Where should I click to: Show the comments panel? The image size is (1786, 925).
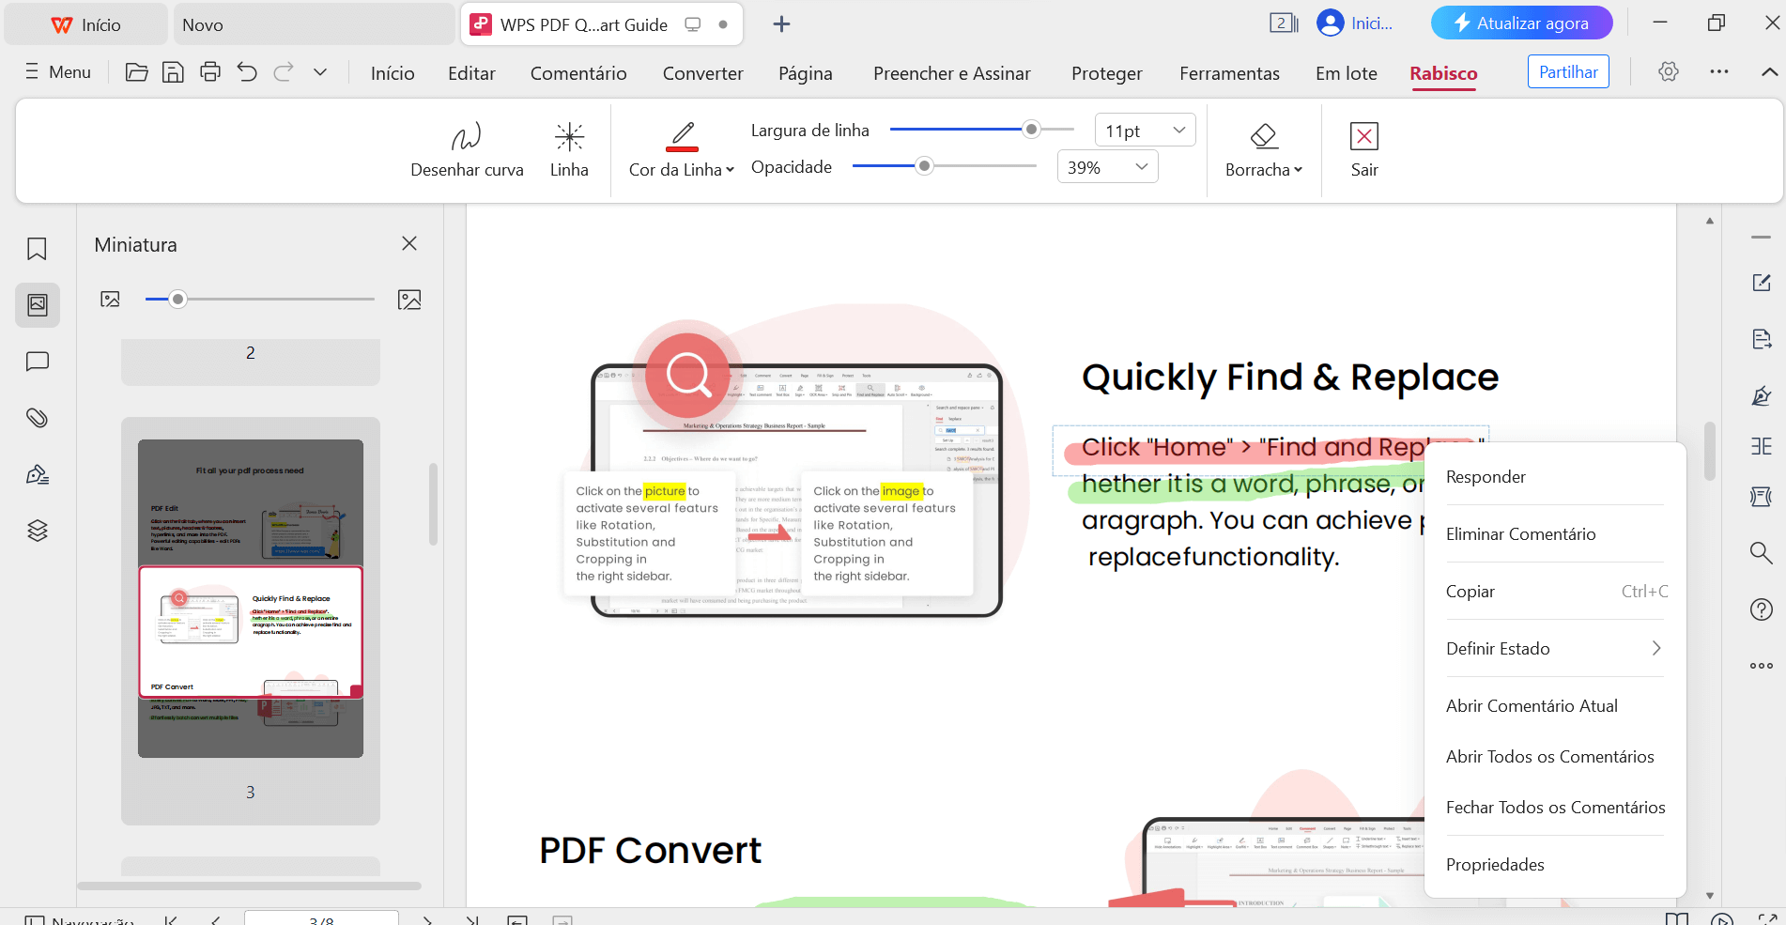coord(37,361)
